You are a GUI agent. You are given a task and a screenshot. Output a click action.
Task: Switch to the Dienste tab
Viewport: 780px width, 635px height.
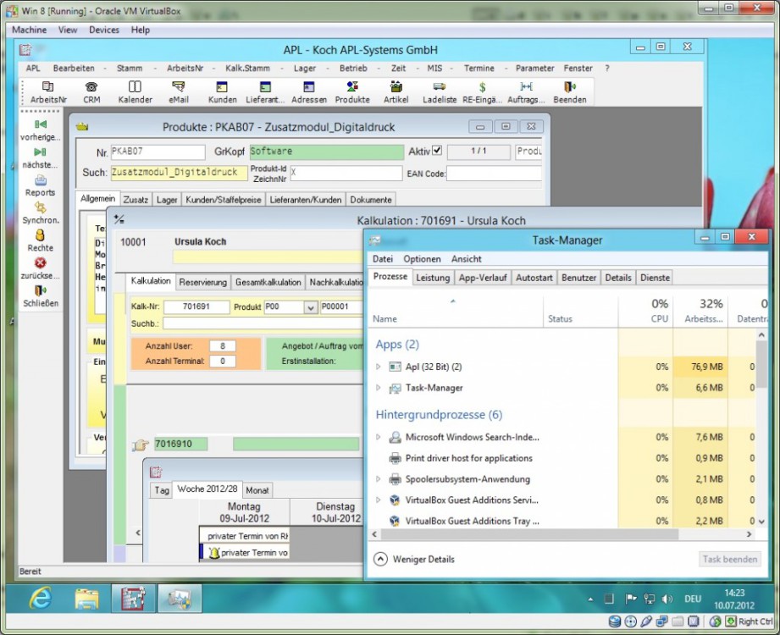pos(655,278)
